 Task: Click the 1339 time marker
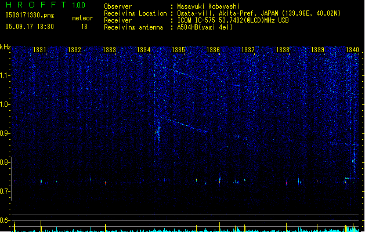coord(317,50)
